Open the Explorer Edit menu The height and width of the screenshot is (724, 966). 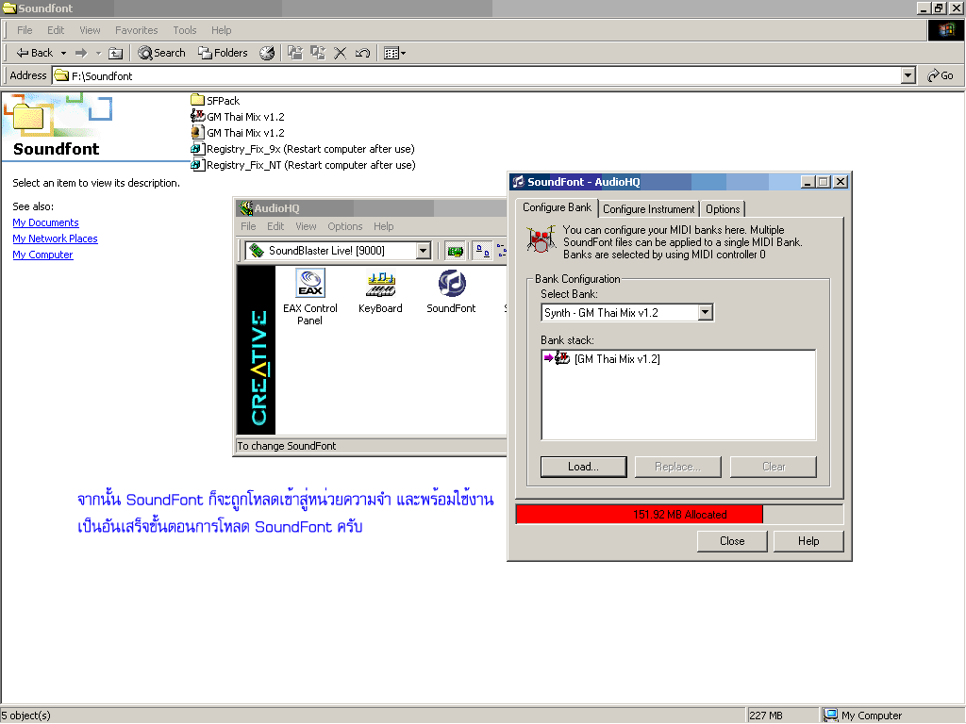pyautogui.click(x=56, y=30)
